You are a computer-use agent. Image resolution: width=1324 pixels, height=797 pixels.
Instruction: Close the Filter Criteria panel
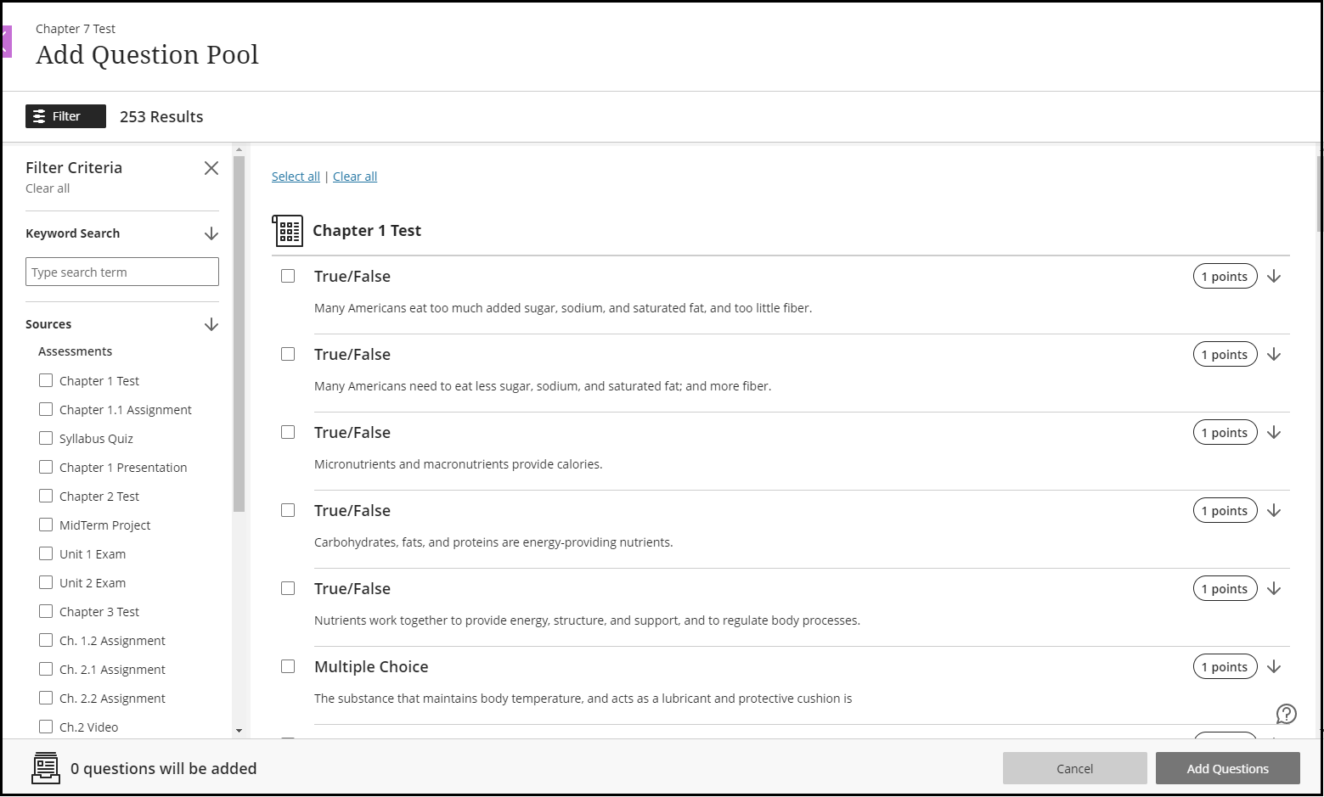pyautogui.click(x=211, y=168)
